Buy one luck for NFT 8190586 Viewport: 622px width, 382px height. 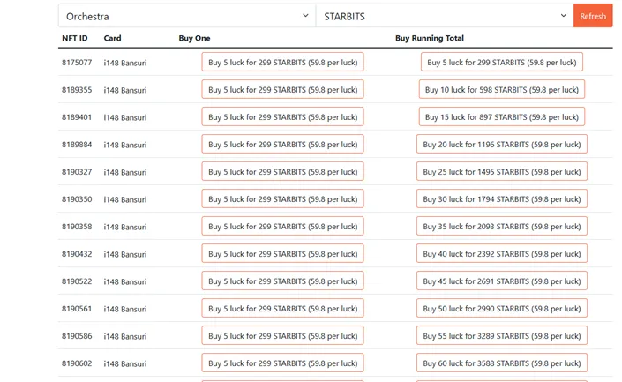point(282,335)
